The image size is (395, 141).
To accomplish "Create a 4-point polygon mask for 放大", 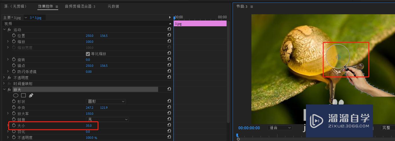I will coord(23,95).
